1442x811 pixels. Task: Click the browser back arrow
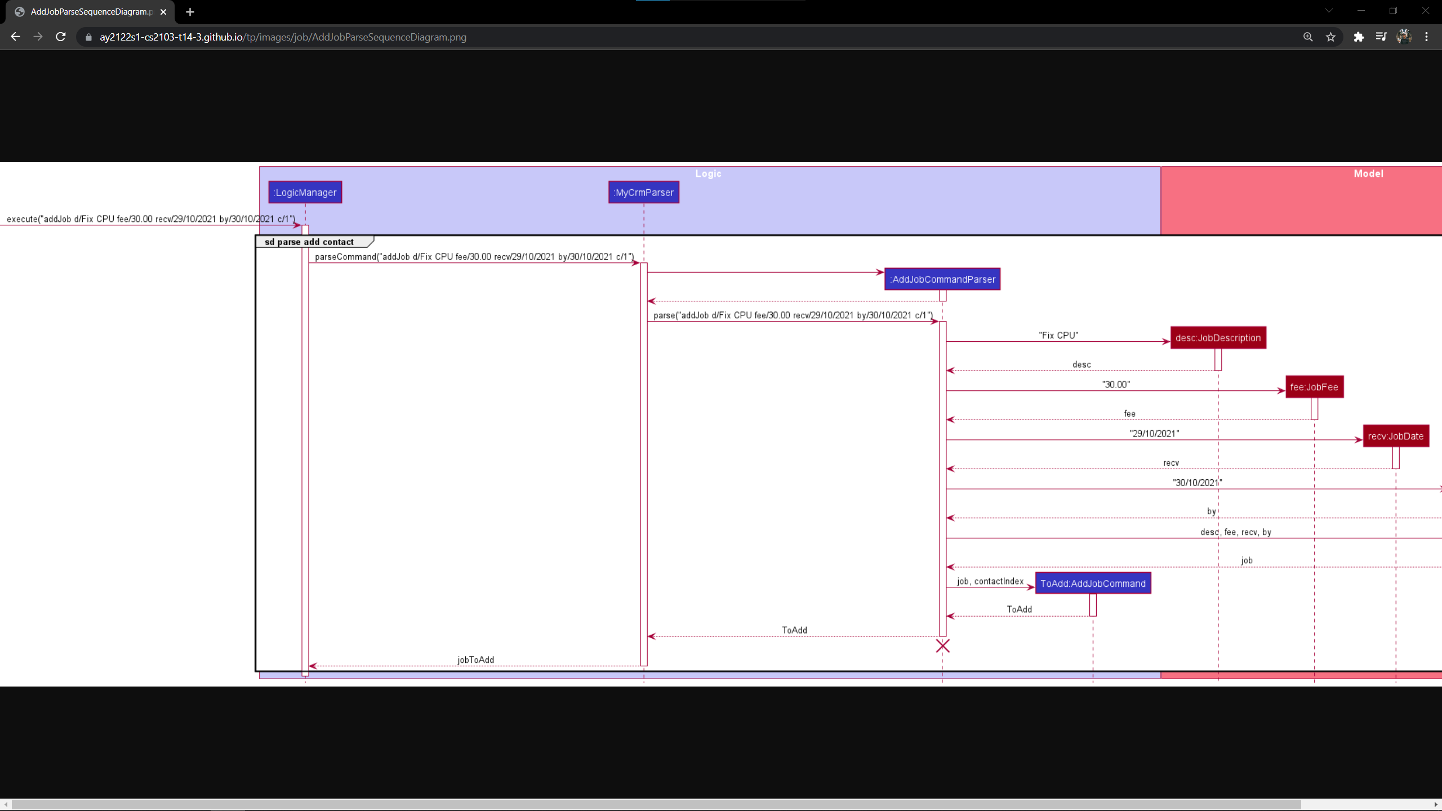click(x=15, y=37)
